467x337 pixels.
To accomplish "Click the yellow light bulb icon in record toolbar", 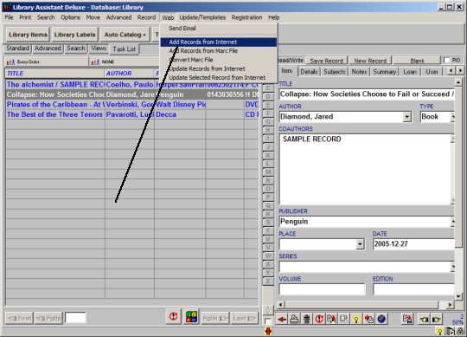I will [x=356, y=320].
